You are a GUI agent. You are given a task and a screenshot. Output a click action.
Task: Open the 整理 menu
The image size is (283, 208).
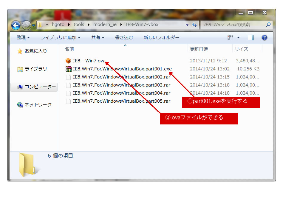click(23, 37)
